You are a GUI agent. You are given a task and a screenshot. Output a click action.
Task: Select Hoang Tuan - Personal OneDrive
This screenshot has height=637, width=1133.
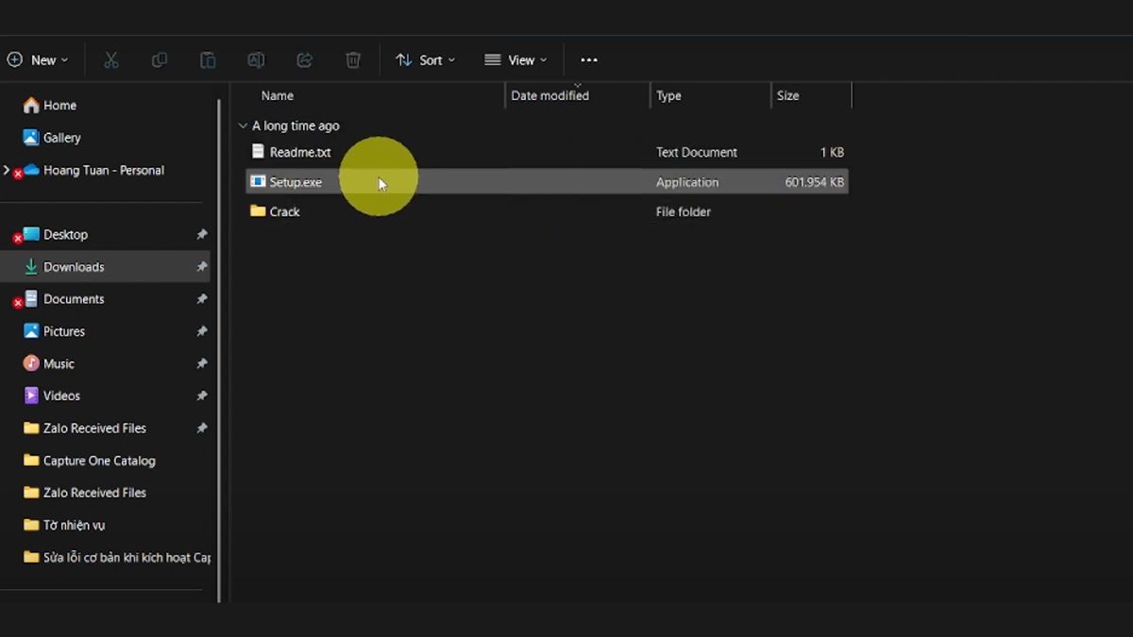coord(104,170)
